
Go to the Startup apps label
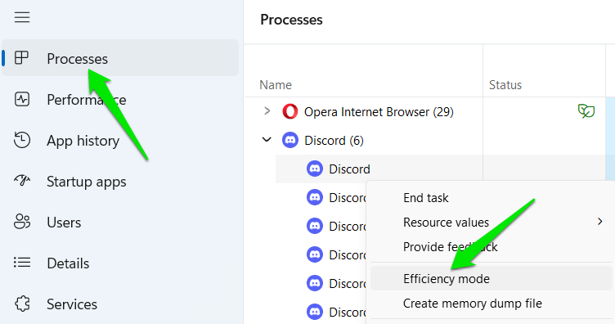pyautogui.click(x=87, y=182)
